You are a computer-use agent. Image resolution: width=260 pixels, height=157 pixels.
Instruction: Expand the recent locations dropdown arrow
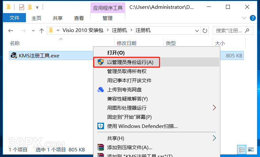(33, 31)
